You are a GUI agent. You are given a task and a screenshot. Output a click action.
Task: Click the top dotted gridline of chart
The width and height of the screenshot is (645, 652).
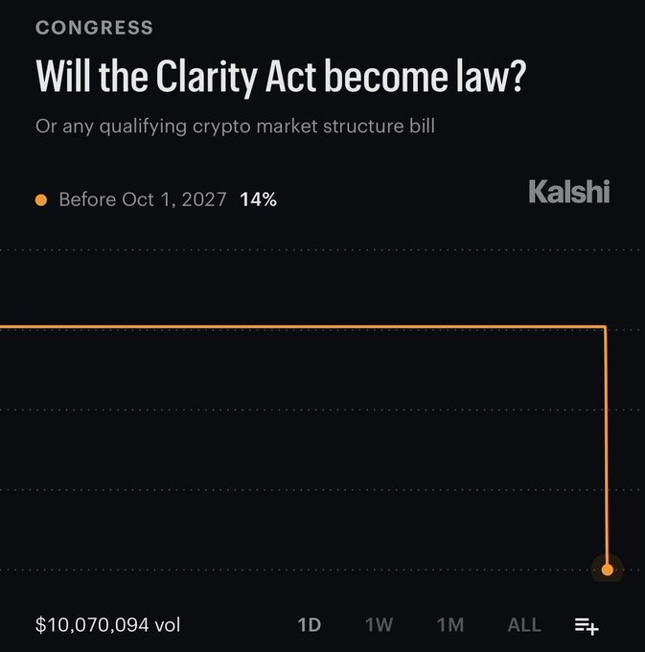(x=322, y=250)
